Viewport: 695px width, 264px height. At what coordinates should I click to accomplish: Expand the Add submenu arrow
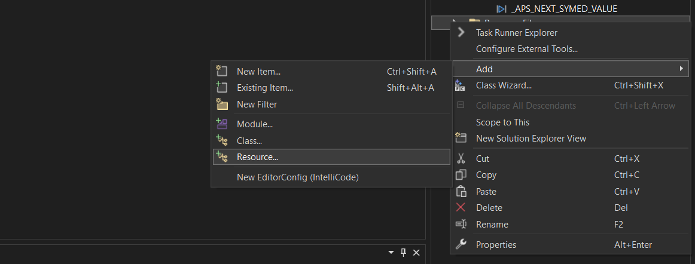coord(681,69)
